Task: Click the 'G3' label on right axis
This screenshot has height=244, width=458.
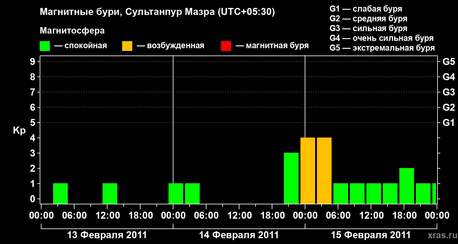Action: point(449,92)
